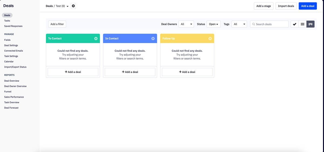324x152 pixels.
Task: Open Saved Responses in the sidebar
Action: point(13,26)
